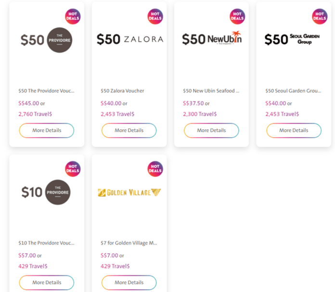
Task: Click Hot Deals badge on $50 Providore card
Action: point(73,16)
